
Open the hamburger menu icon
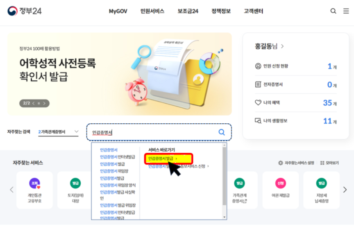pos(346,11)
